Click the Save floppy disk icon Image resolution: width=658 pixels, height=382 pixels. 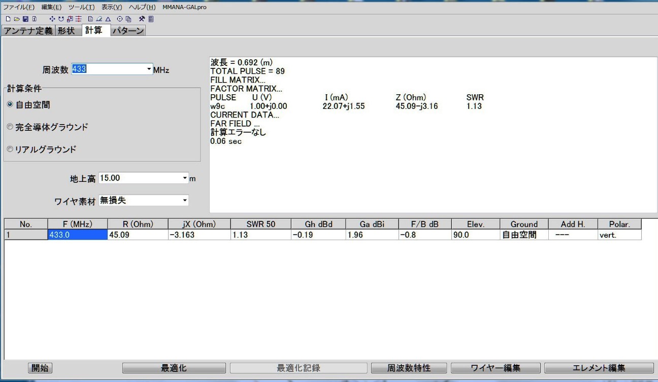(26, 19)
